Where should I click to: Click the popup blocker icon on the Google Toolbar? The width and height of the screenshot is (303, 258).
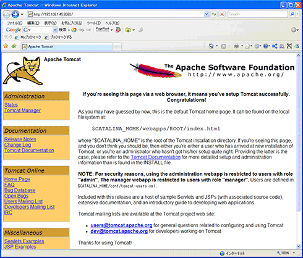(x=118, y=30)
